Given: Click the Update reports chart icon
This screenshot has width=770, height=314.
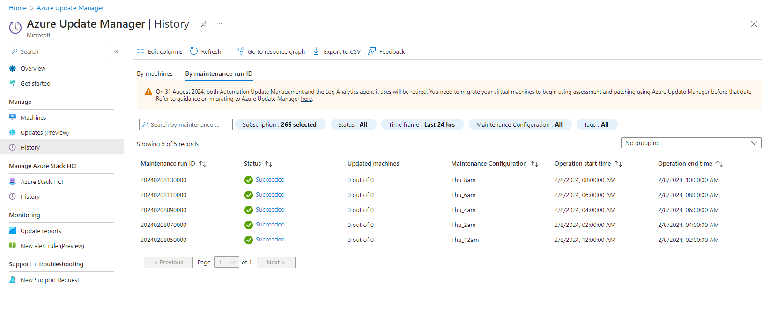Looking at the screenshot, I should coord(13,231).
